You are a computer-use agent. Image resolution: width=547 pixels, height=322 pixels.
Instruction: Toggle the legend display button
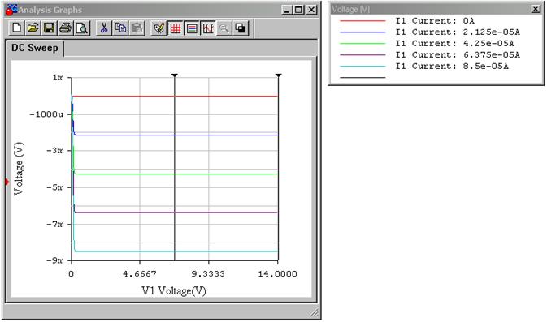click(x=192, y=28)
